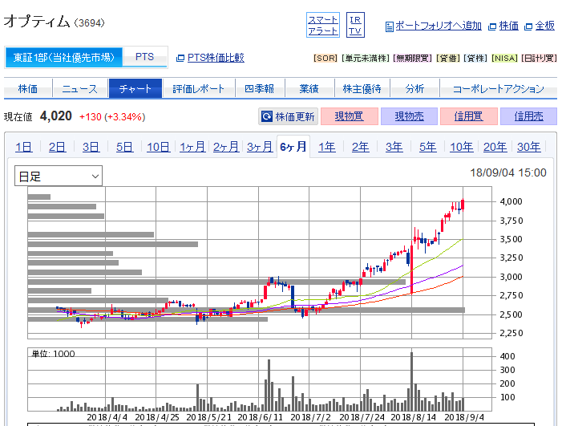Expand the 日足 chart interval dropdown

(59, 176)
